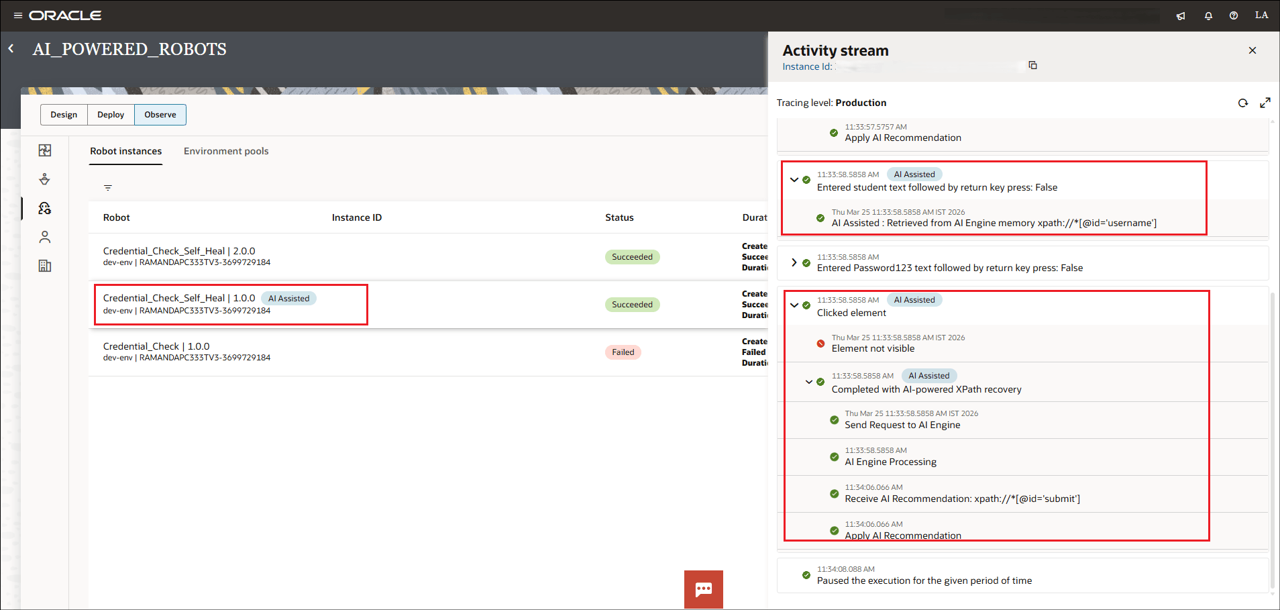Click the megaphone announcements icon
The image size is (1280, 610).
[1181, 15]
